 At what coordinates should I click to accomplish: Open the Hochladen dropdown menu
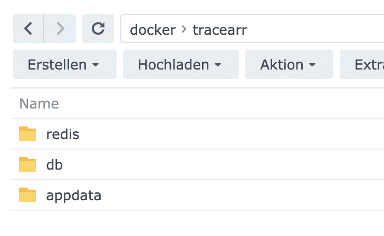pyautogui.click(x=180, y=65)
